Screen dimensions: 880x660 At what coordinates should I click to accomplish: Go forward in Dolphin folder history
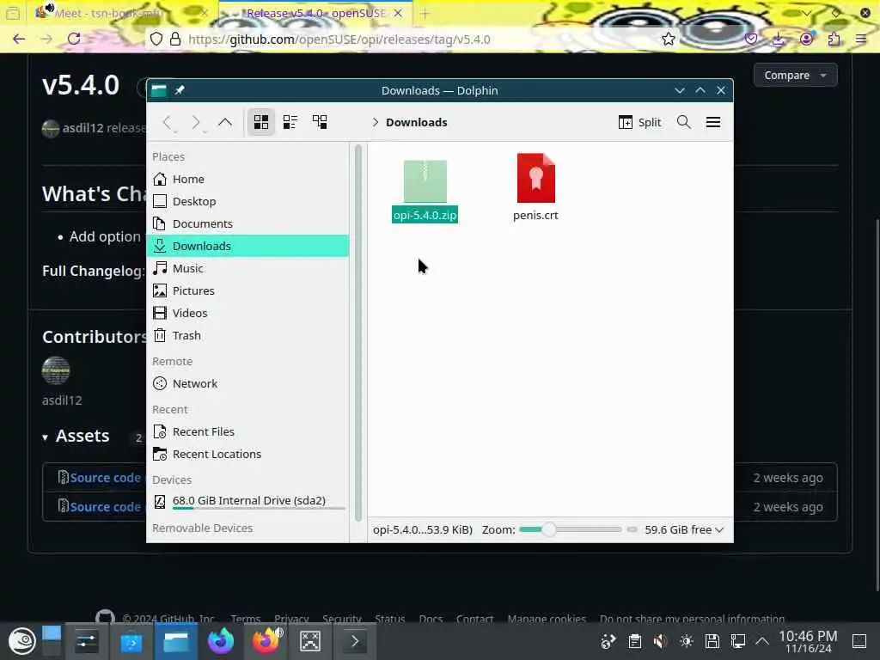tap(196, 122)
